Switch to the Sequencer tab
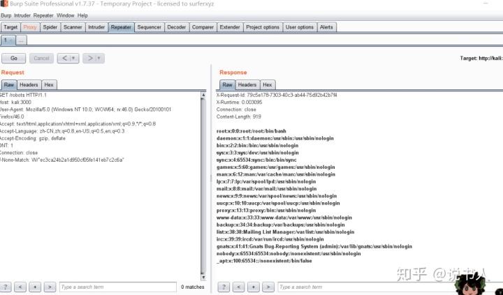Viewport: 503px width, 295px height. point(150,27)
